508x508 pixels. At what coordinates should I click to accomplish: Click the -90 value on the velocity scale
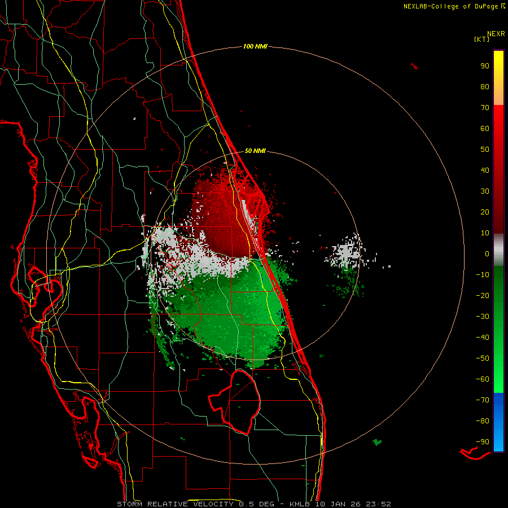tap(483, 442)
